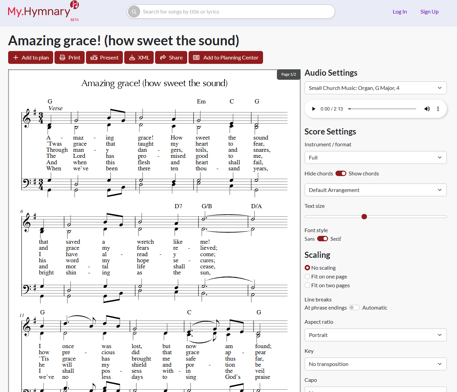Click the Text size slider handle
This screenshot has height=392, width=457.
click(x=364, y=217)
